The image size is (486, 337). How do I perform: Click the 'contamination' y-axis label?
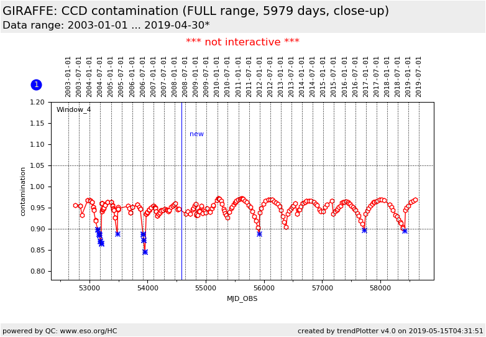pyautogui.click(x=23, y=191)
